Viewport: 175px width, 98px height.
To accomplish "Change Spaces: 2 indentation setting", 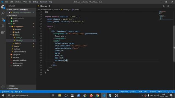I will tap(133, 92).
